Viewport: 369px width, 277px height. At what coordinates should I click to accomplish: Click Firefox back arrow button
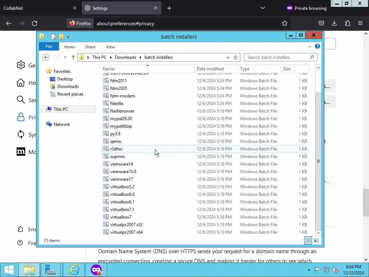[9, 23]
